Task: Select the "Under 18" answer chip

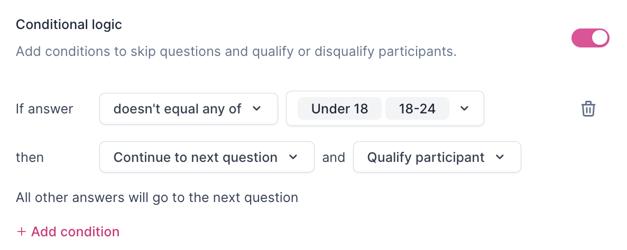Action: (339, 109)
